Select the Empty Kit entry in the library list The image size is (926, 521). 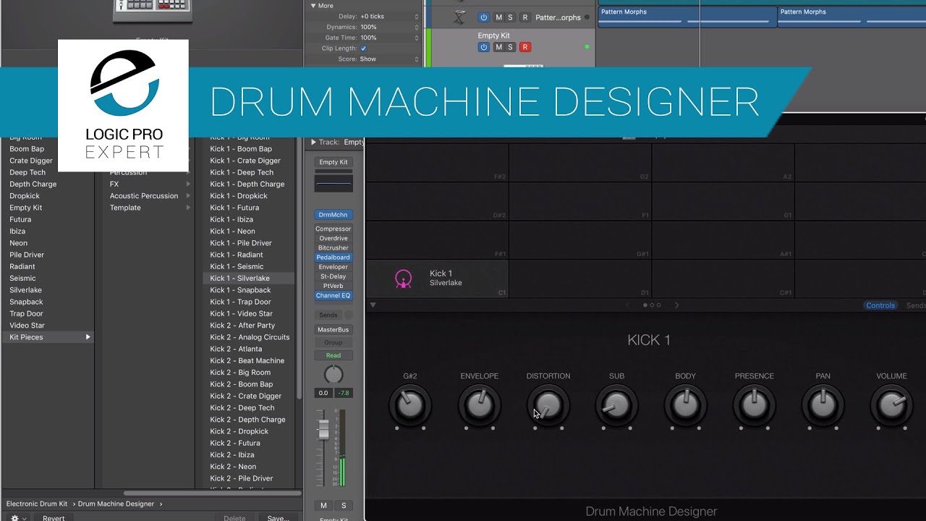coord(25,208)
